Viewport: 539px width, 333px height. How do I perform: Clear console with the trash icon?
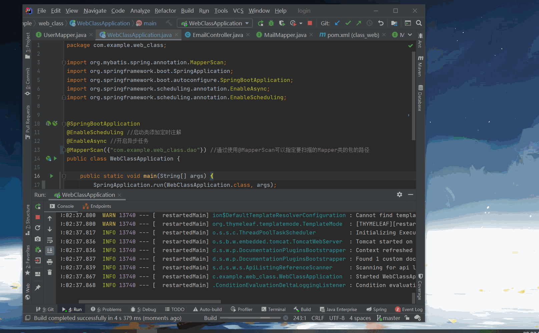[x=50, y=272]
